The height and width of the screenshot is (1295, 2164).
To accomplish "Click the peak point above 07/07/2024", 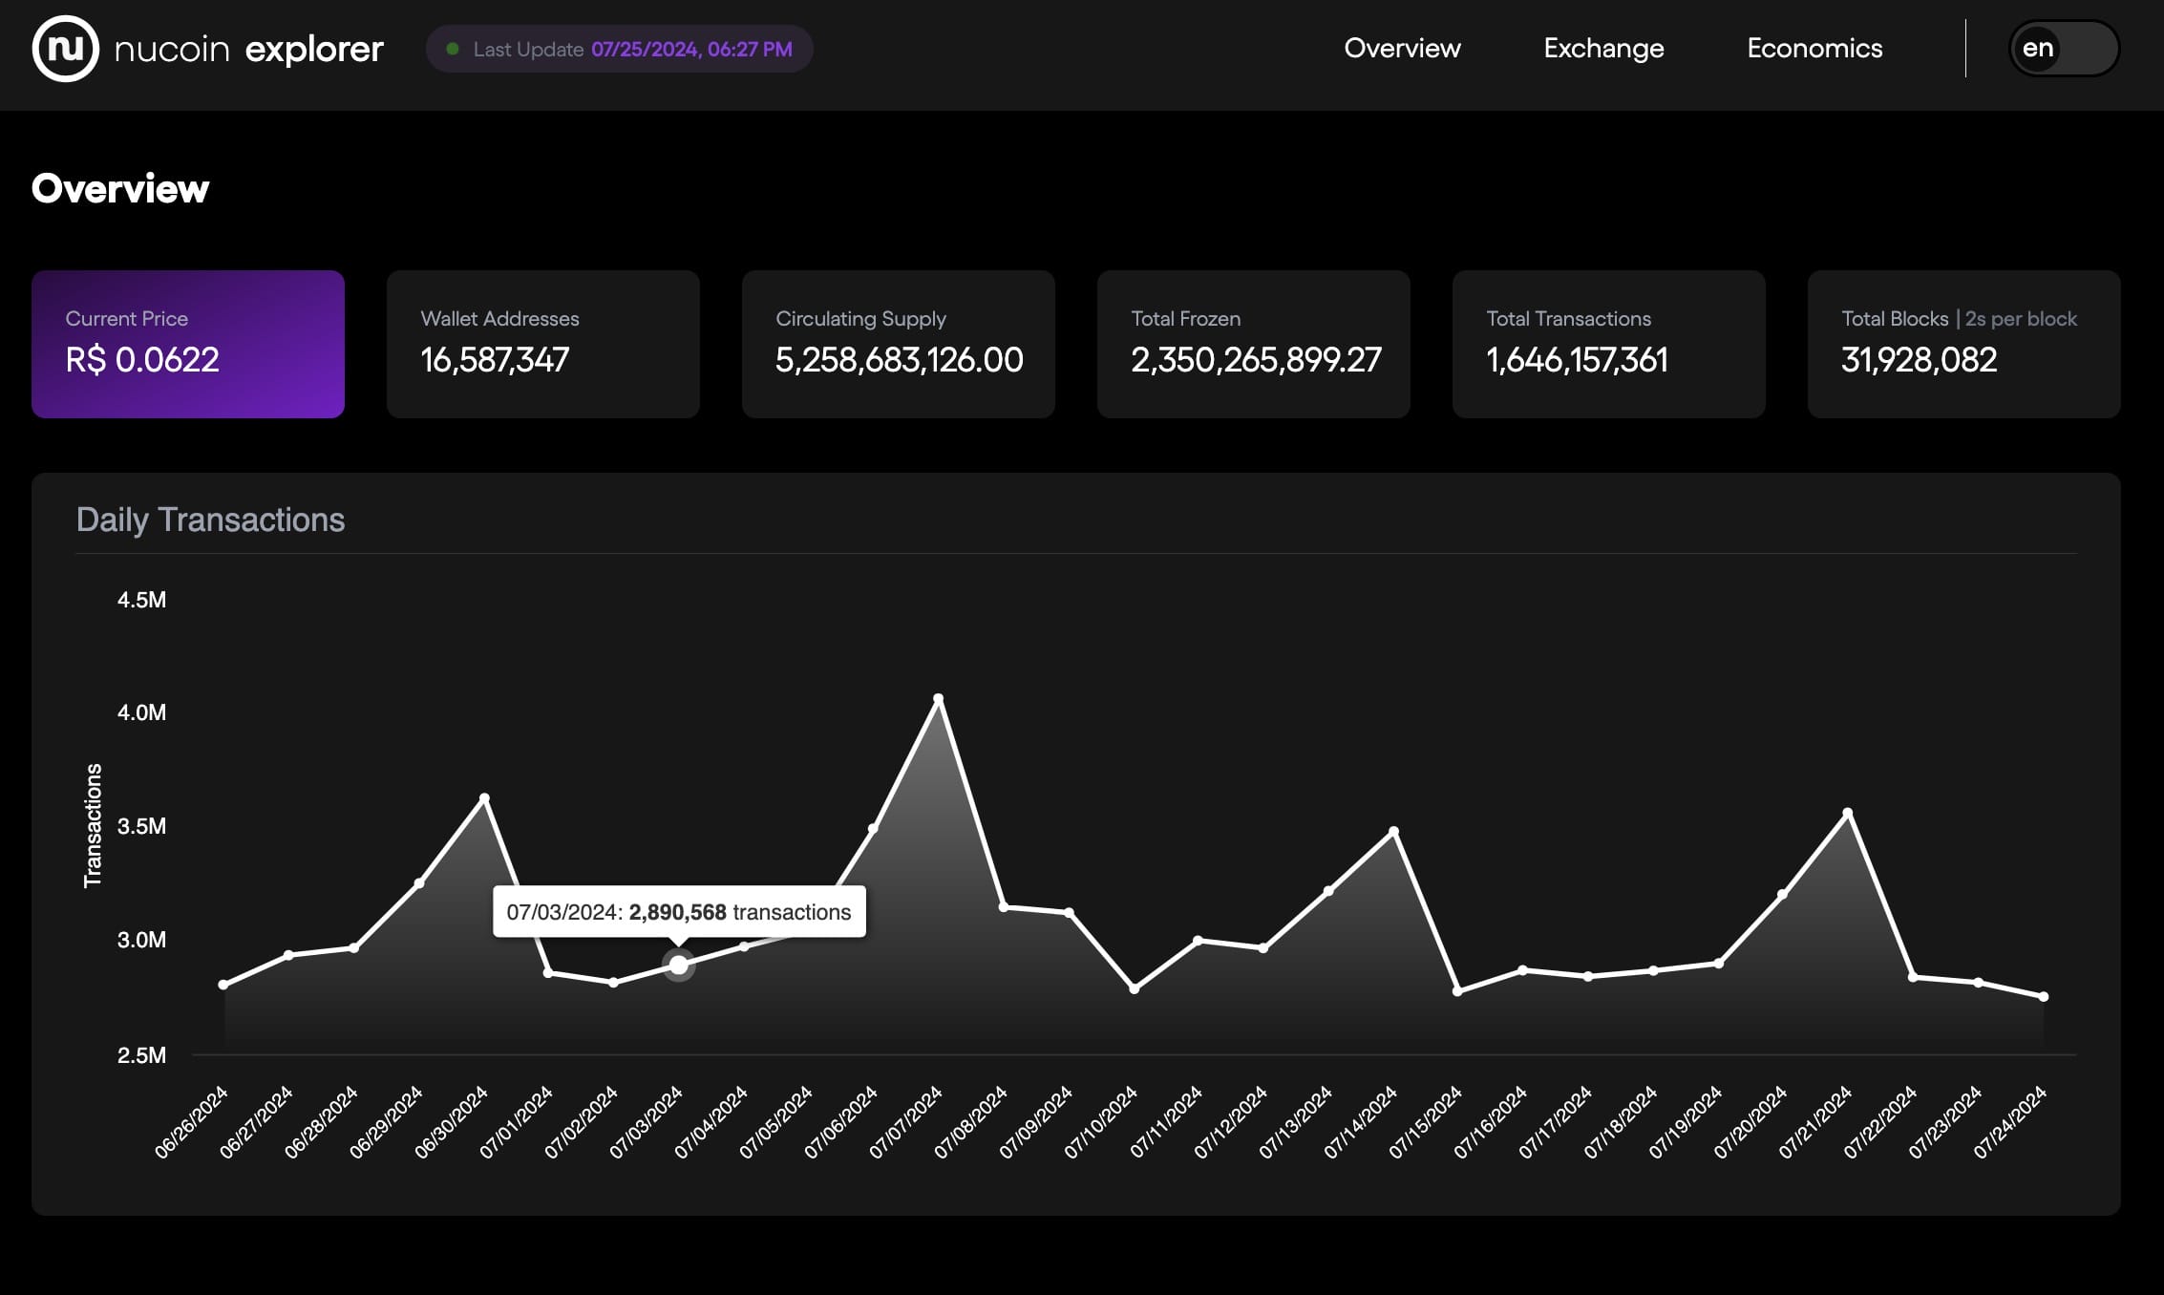I will pyautogui.click(x=939, y=698).
